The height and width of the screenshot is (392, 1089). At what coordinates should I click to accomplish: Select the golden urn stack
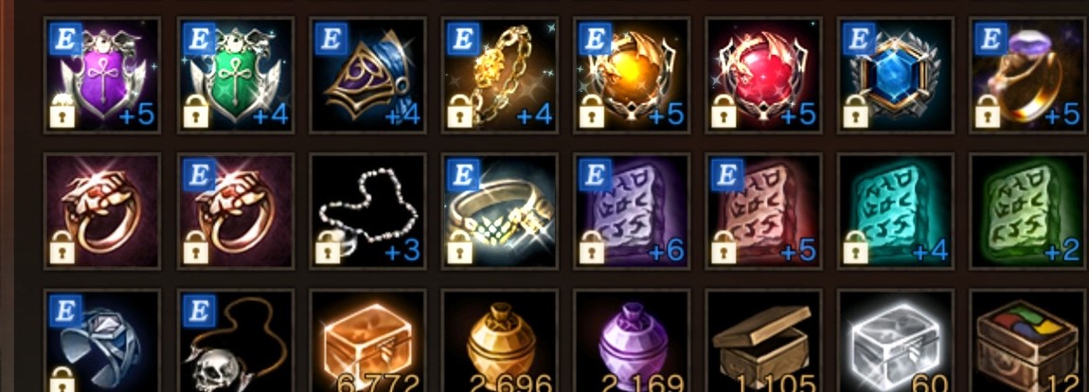pyautogui.click(x=500, y=341)
